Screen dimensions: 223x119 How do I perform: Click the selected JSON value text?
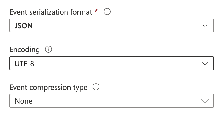coord(24,26)
